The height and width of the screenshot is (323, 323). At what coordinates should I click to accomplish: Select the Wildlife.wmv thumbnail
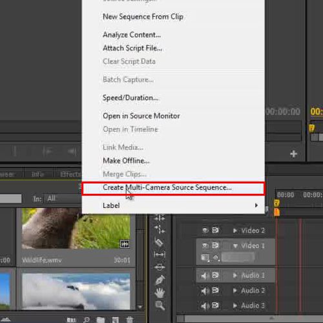pyautogui.click(x=76, y=228)
